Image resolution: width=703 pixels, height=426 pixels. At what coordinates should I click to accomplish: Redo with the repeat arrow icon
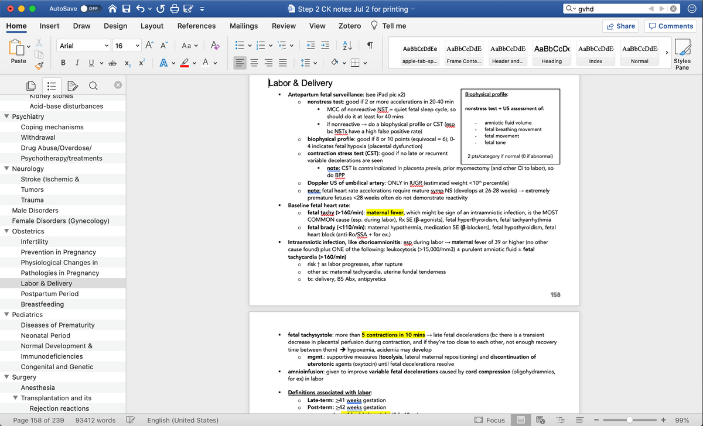pyautogui.click(x=161, y=9)
